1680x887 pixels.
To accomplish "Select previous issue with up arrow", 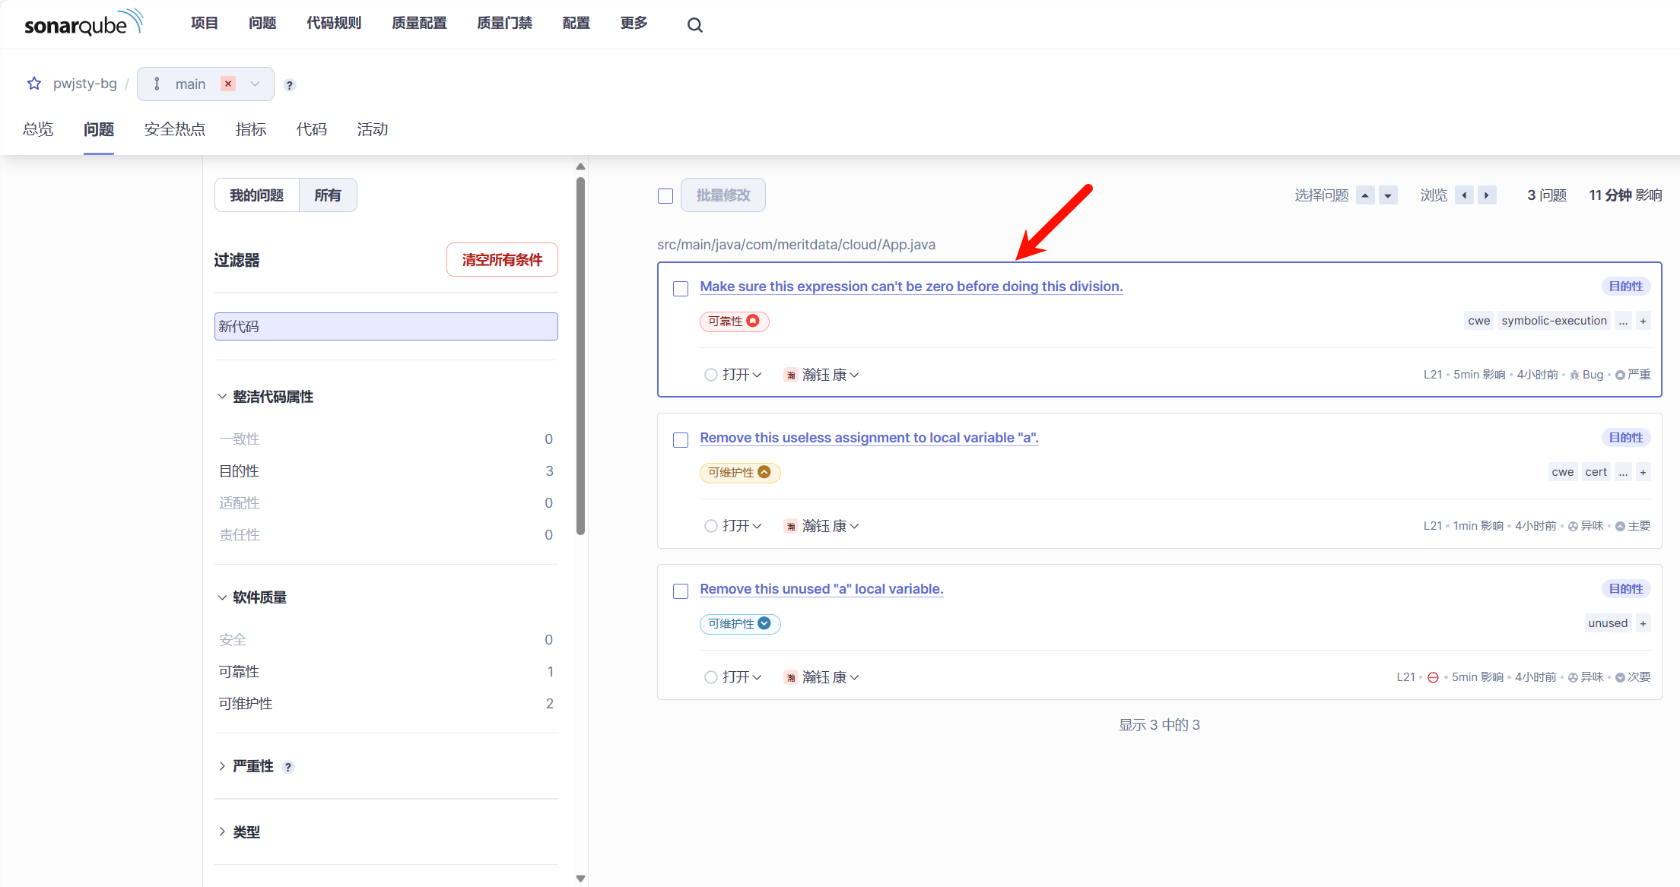I will click(x=1365, y=195).
